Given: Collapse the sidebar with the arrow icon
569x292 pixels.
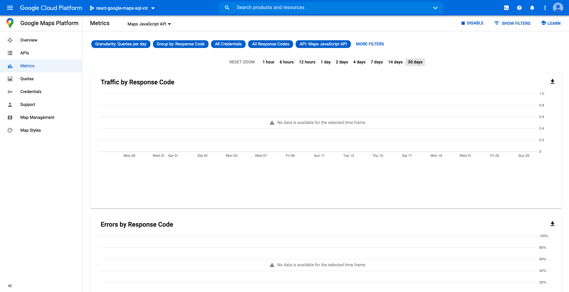Looking at the screenshot, I should tap(10, 286).
